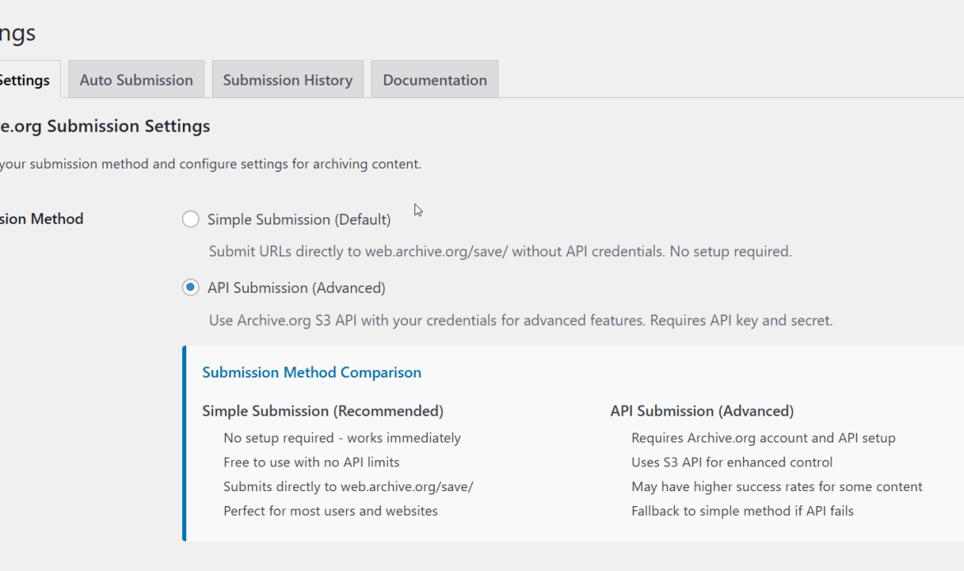This screenshot has height=571, width=964.
Task: Click the 'Perfect for most users and websites' line
Action: pos(330,511)
